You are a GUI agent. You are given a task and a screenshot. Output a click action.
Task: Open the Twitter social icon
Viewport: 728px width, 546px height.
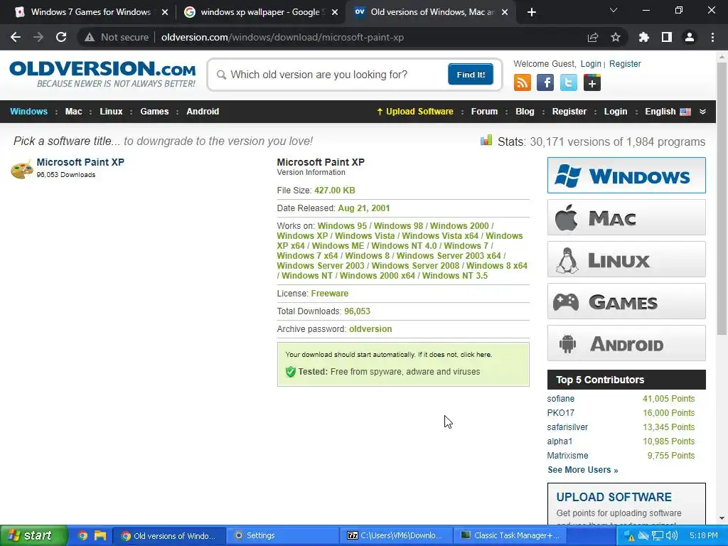click(x=568, y=82)
